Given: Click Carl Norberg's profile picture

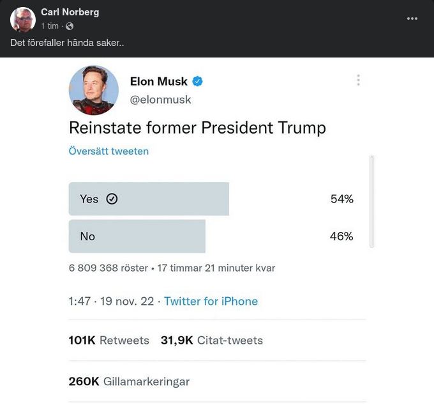Looking at the screenshot, I should pos(23,20).
